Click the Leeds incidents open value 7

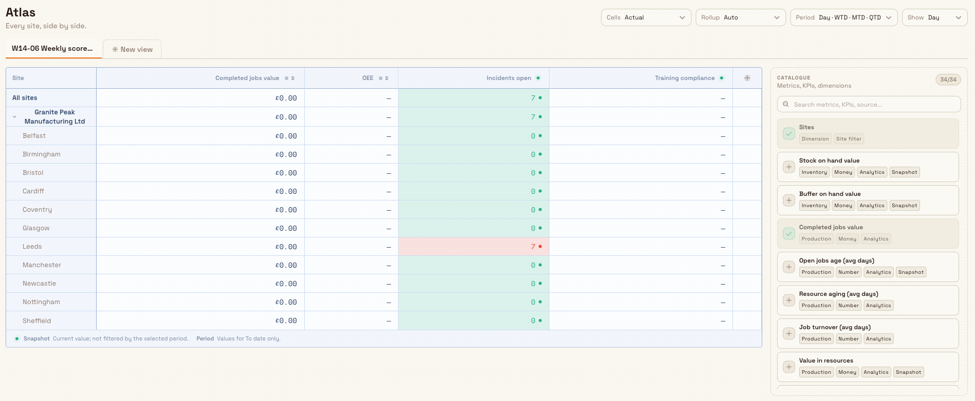[x=533, y=247]
